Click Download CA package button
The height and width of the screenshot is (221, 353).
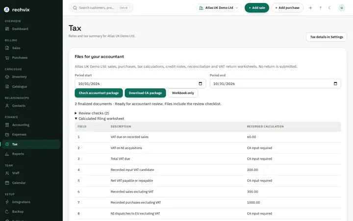145,93
